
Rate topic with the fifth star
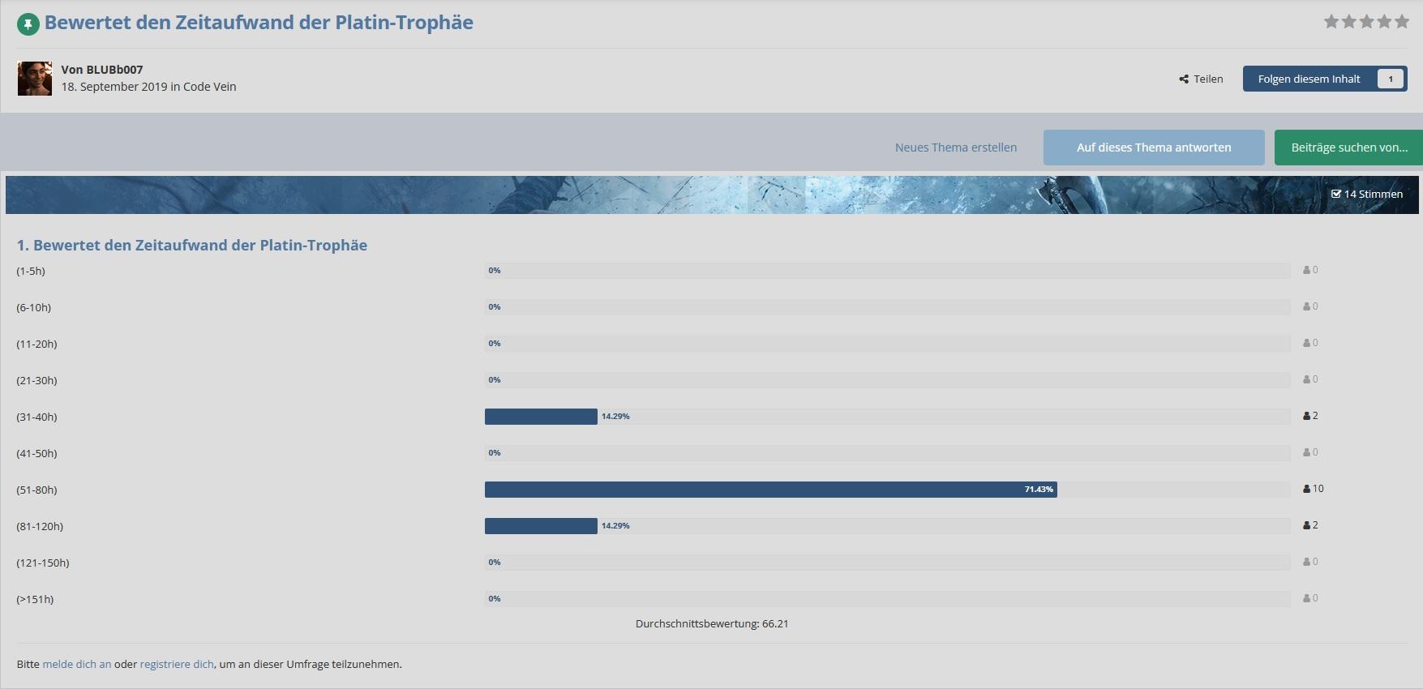1402,22
